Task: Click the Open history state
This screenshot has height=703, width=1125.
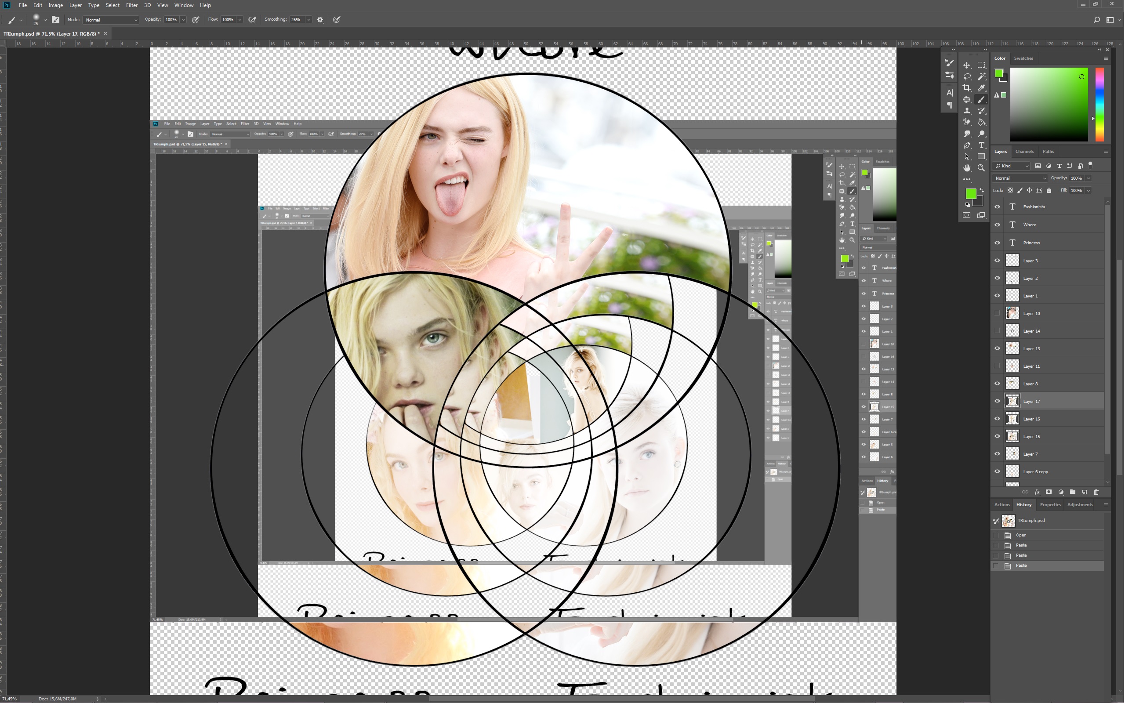Action: [1021, 535]
